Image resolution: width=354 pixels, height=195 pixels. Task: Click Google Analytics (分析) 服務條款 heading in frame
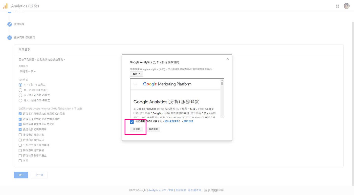[166, 102]
